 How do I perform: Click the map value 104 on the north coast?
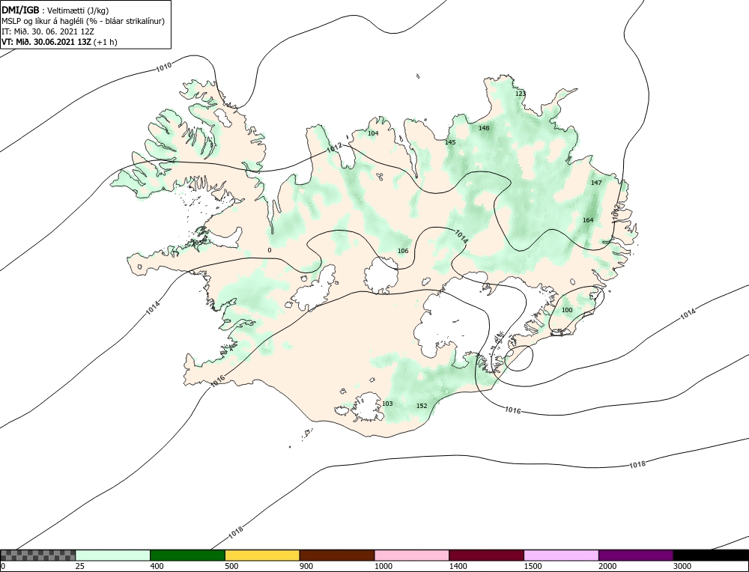click(373, 133)
